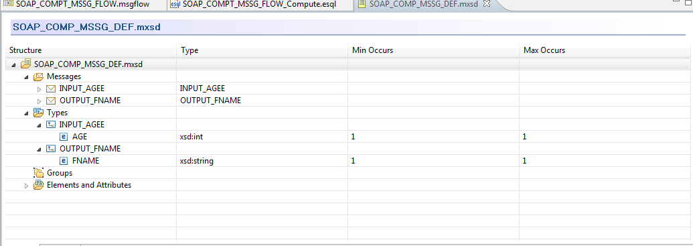Image resolution: width=693 pixels, height=246 pixels.
Task: Expand the OUTPUT_FNAME message
Action: 39,101
